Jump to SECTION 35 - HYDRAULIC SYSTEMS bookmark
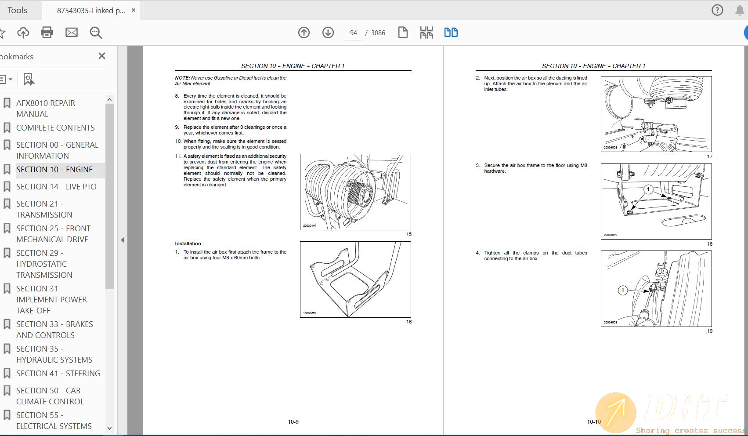The height and width of the screenshot is (436, 748). 54,354
